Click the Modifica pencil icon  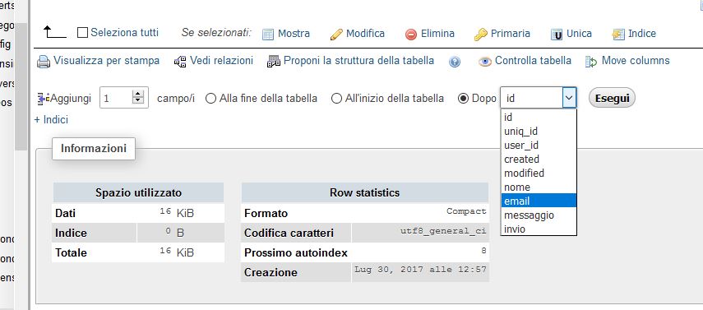pyautogui.click(x=336, y=35)
